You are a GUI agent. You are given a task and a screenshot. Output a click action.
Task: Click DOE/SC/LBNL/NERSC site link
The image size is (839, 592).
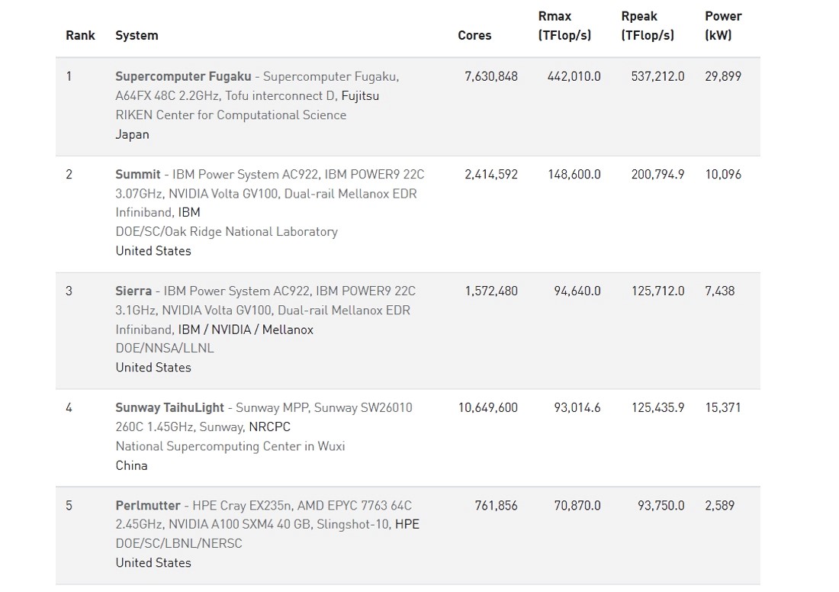(178, 544)
